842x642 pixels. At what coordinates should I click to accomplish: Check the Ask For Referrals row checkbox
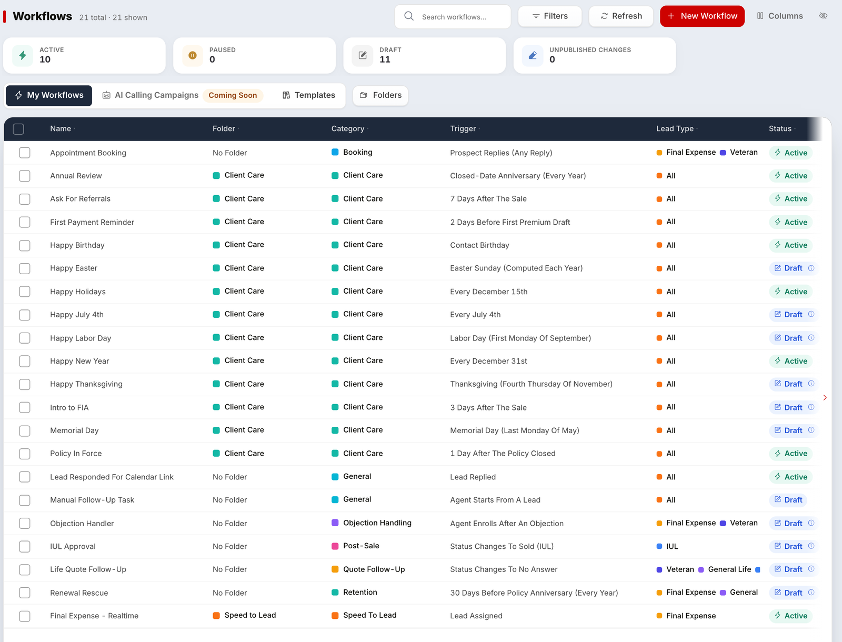(25, 199)
